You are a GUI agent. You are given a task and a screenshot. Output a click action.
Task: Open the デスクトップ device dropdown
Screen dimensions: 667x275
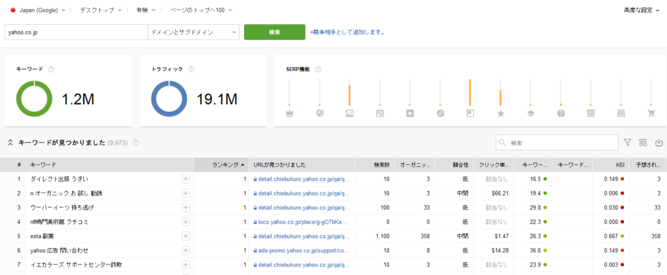pos(100,10)
